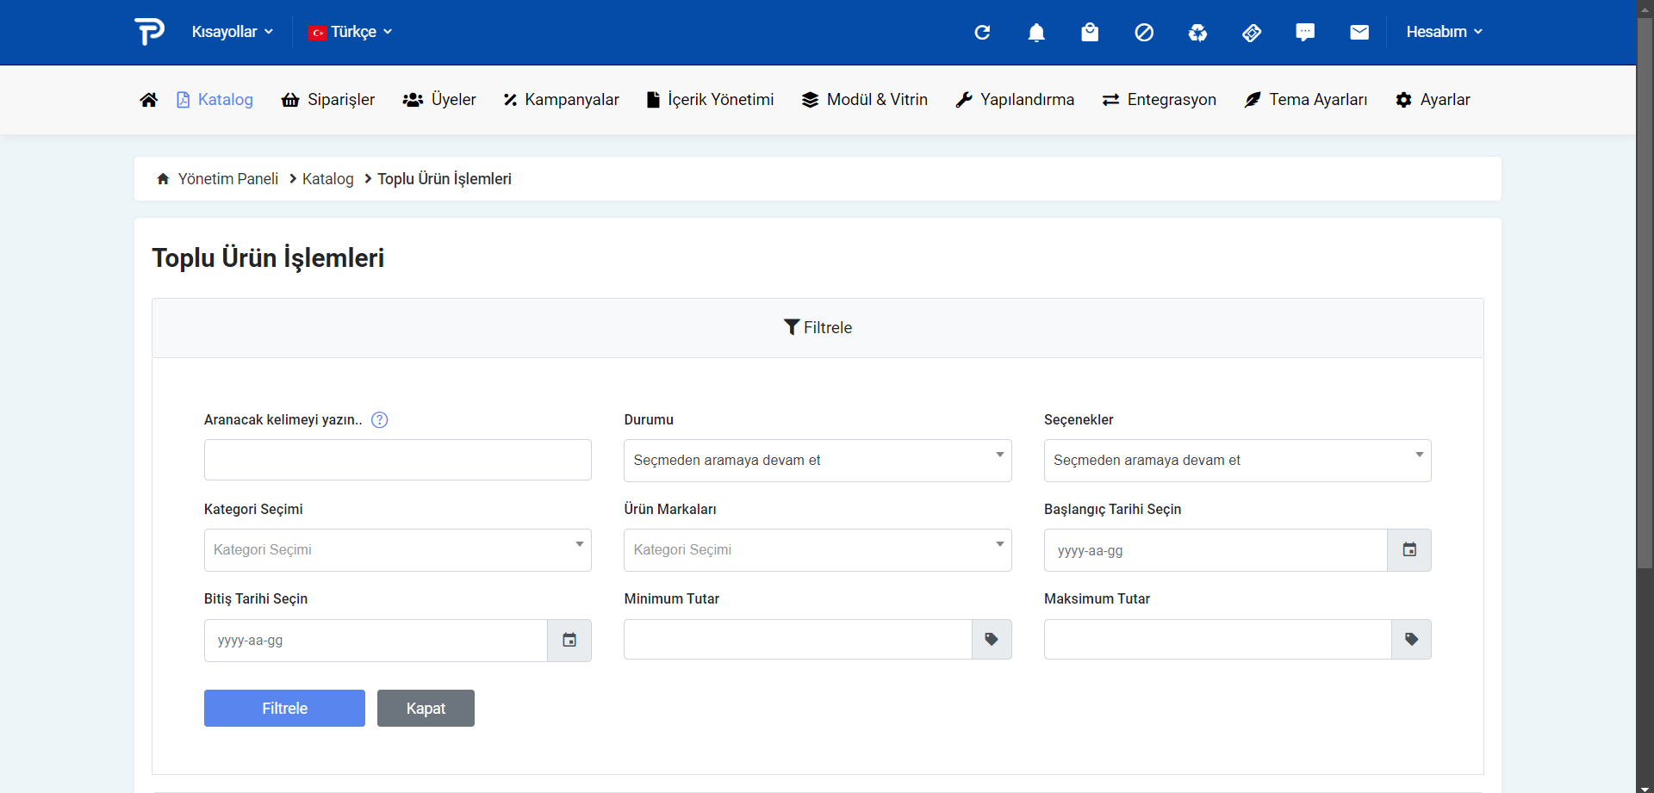Expand the Seçenekler dropdown

[x=1237, y=461]
